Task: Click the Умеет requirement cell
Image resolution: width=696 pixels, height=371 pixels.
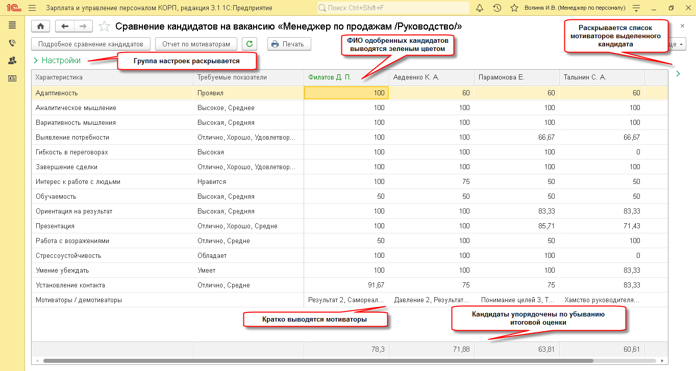Action: [248, 271]
